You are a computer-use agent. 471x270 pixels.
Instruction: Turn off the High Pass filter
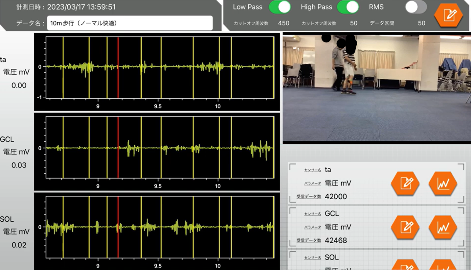point(348,7)
